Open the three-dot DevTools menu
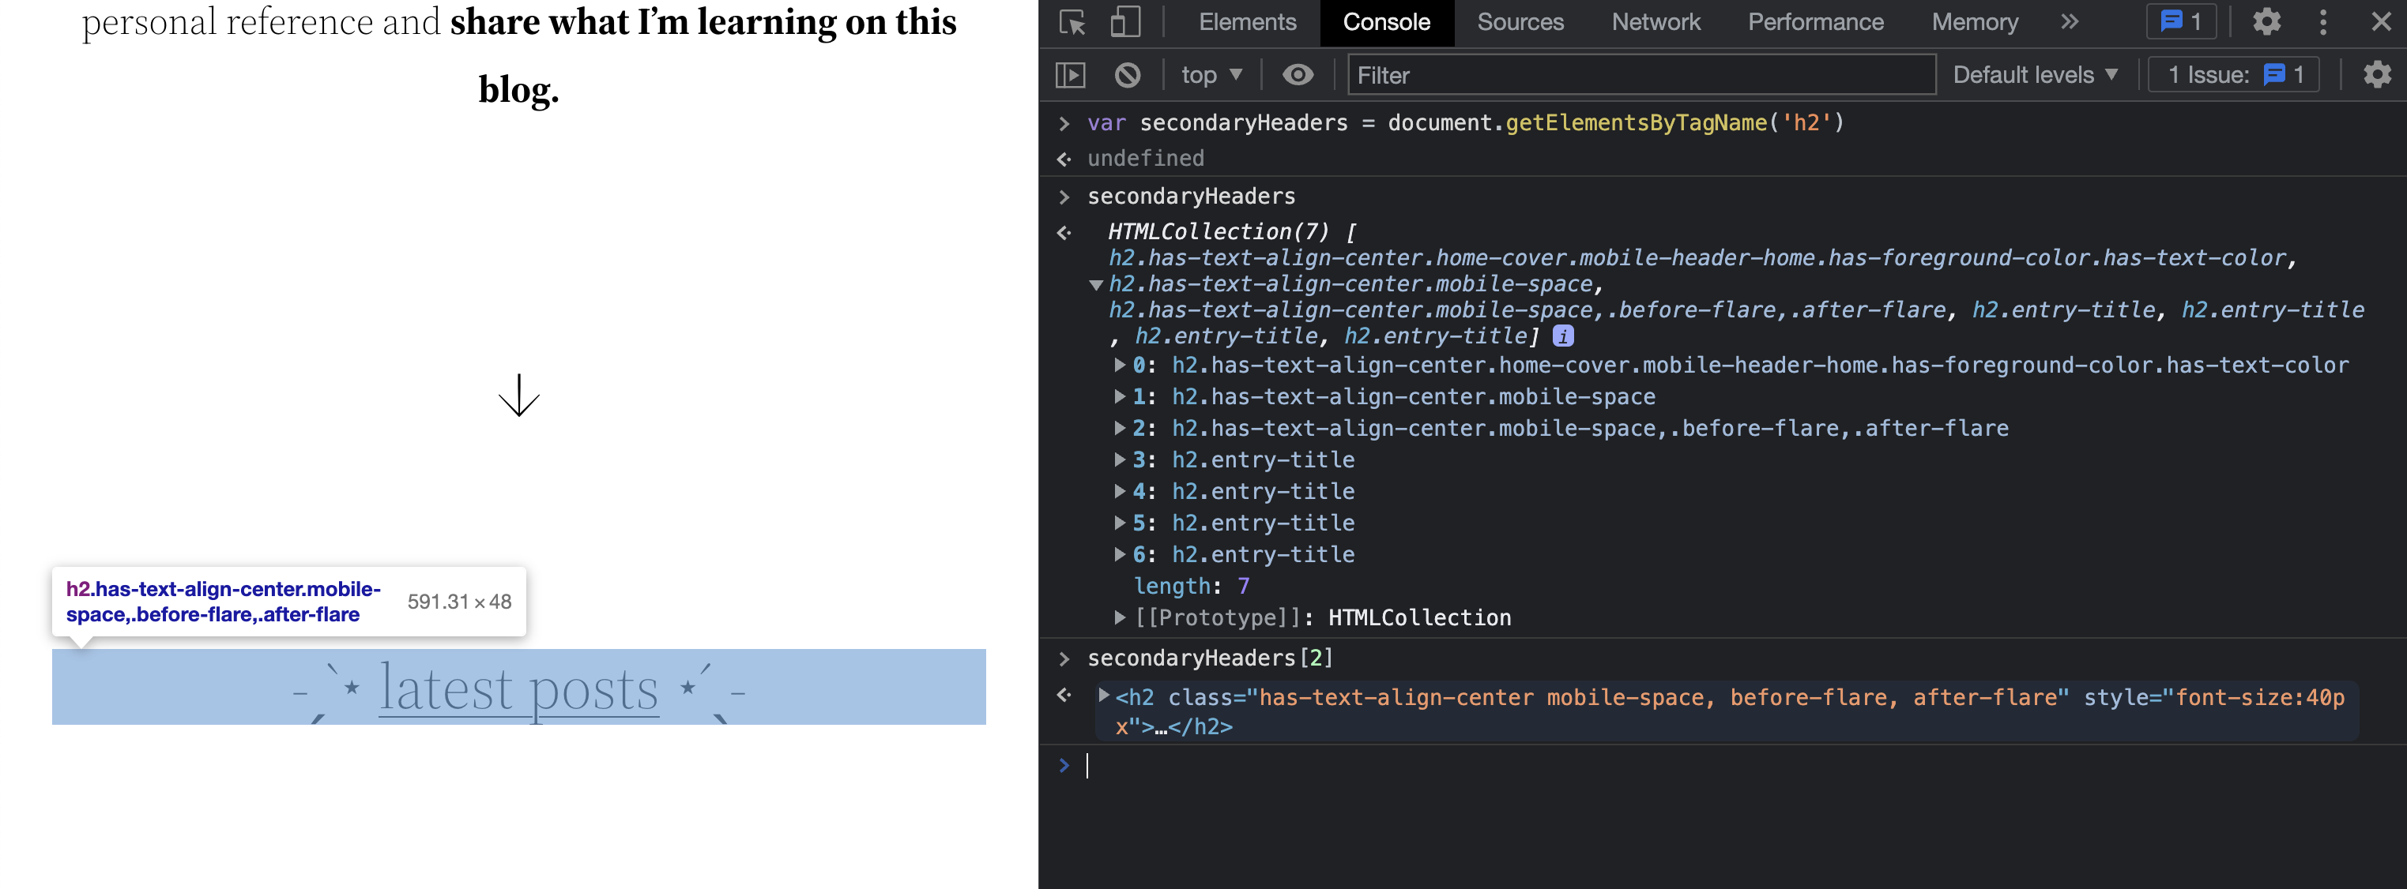This screenshot has height=889, width=2407. tap(2323, 21)
